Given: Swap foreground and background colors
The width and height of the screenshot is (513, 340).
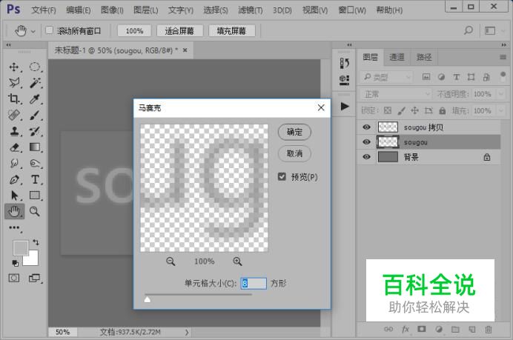Looking at the screenshot, I should pos(36,242).
